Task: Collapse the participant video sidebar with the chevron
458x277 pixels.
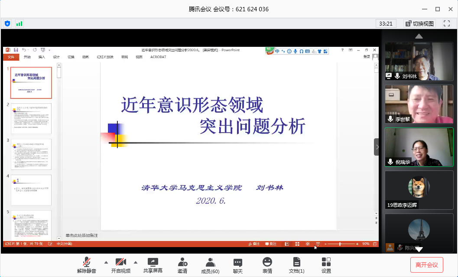Action: click(377, 147)
